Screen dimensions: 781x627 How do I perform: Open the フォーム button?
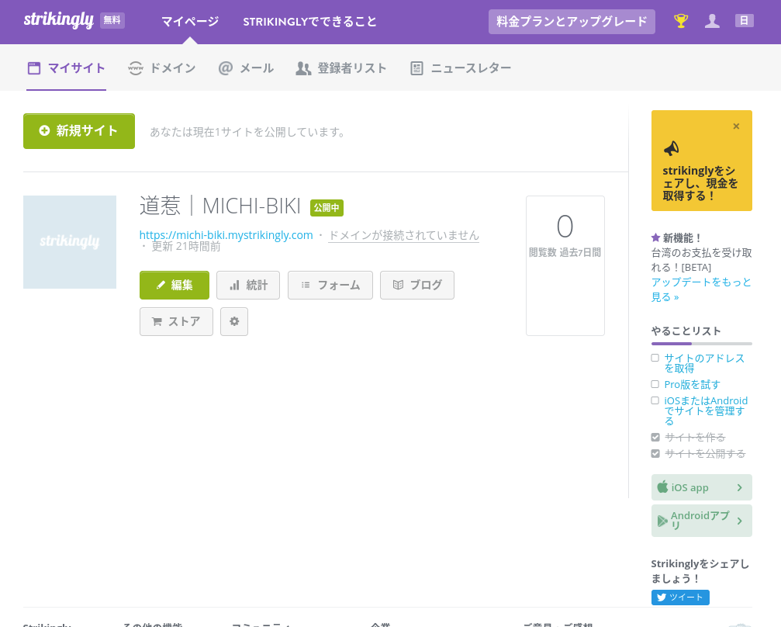(x=330, y=285)
